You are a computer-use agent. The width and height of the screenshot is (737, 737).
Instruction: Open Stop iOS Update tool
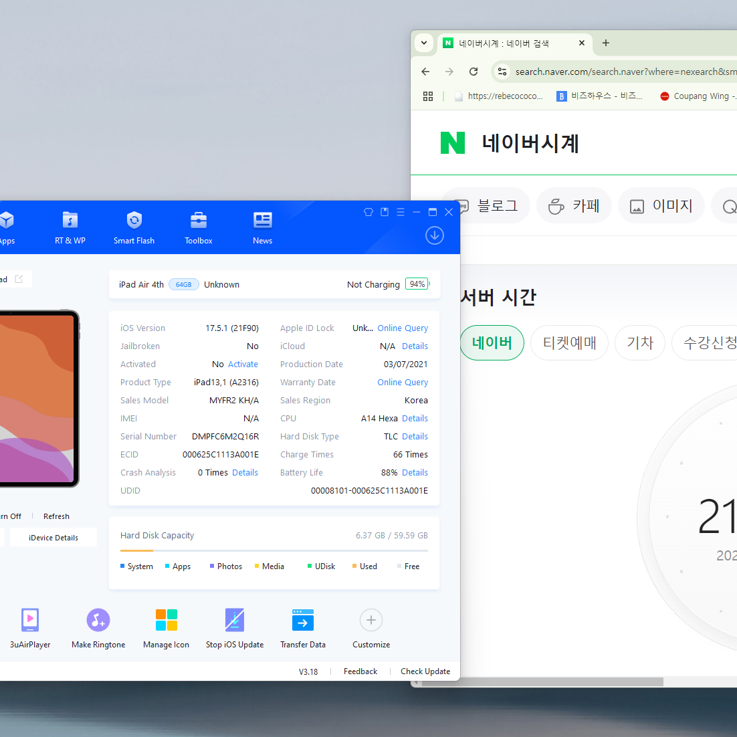click(235, 628)
